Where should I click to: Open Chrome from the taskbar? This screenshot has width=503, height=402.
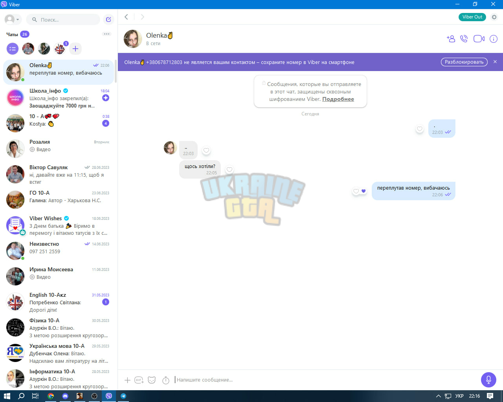51,396
